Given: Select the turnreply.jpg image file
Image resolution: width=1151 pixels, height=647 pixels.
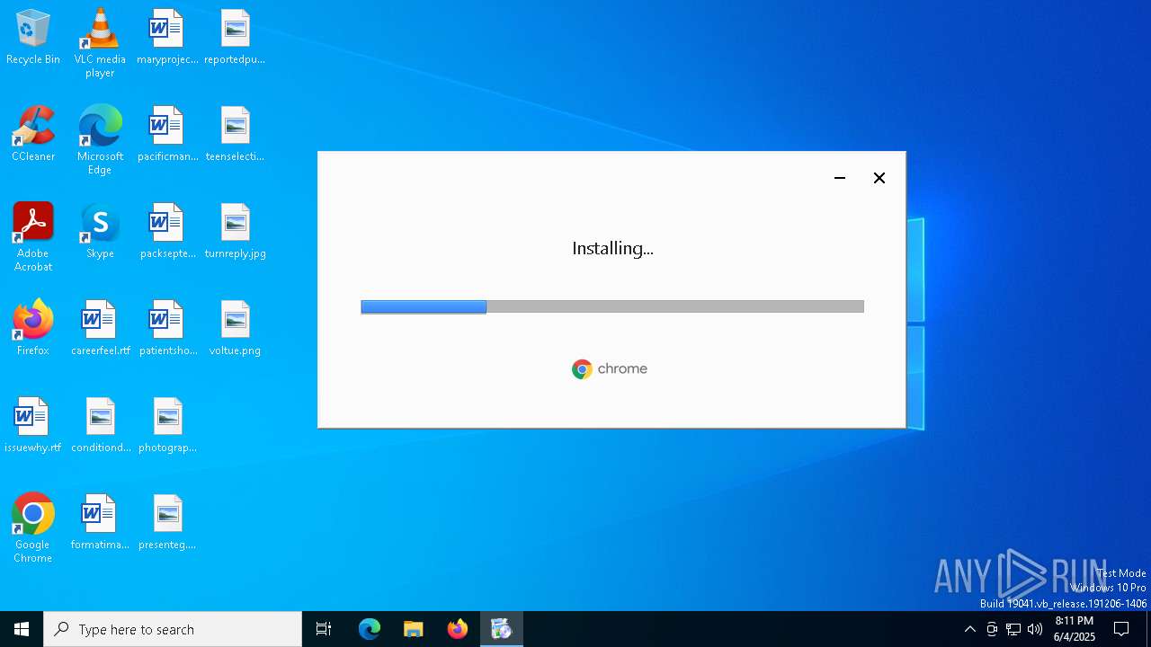Looking at the screenshot, I should click(235, 232).
